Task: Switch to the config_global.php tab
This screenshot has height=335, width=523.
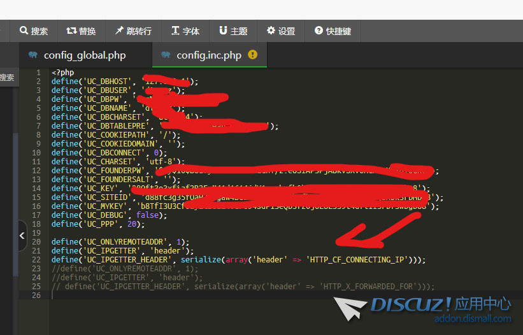Action: (x=84, y=55)
